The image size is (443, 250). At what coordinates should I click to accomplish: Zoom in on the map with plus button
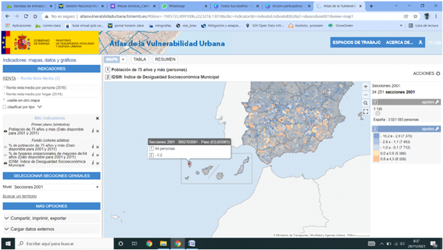365,87
